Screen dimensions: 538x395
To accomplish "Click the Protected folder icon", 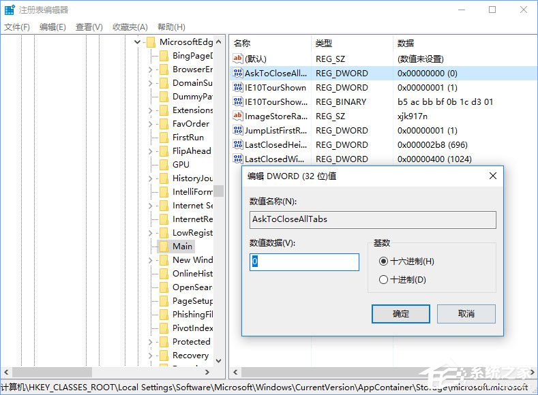I will coord(164,342).
